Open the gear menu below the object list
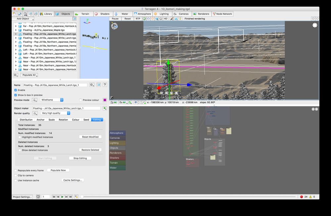Viewport: 331px width, 216px height. click(16, 75)
